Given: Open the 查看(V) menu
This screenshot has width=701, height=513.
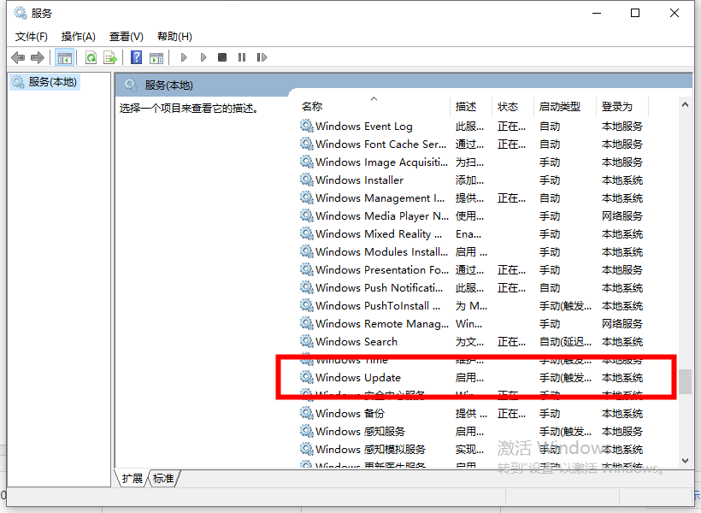Looking at the screenshot, I should point(126,36).
